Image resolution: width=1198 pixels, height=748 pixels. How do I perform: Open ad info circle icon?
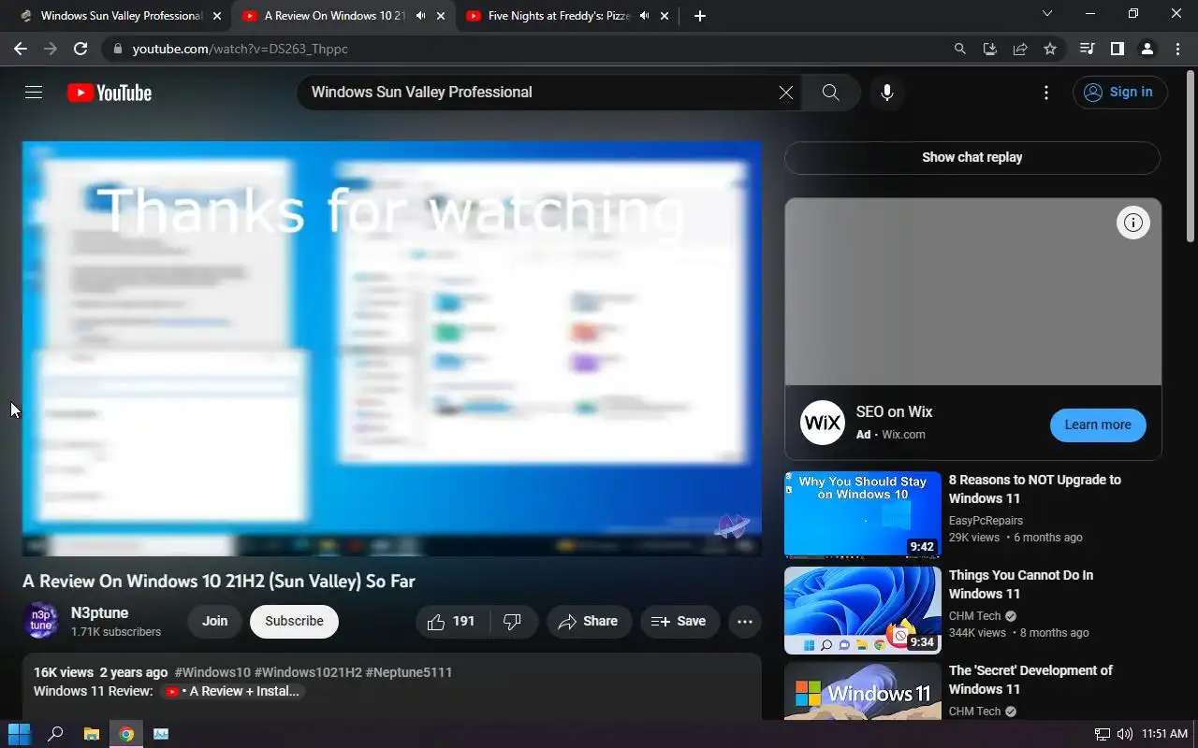pos(1133,223)
